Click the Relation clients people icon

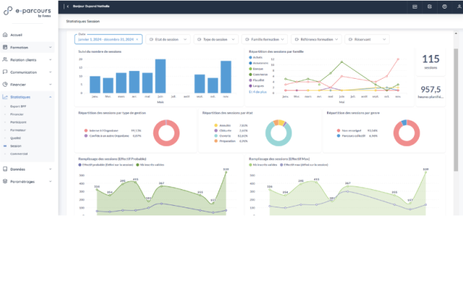pos(5,59)
